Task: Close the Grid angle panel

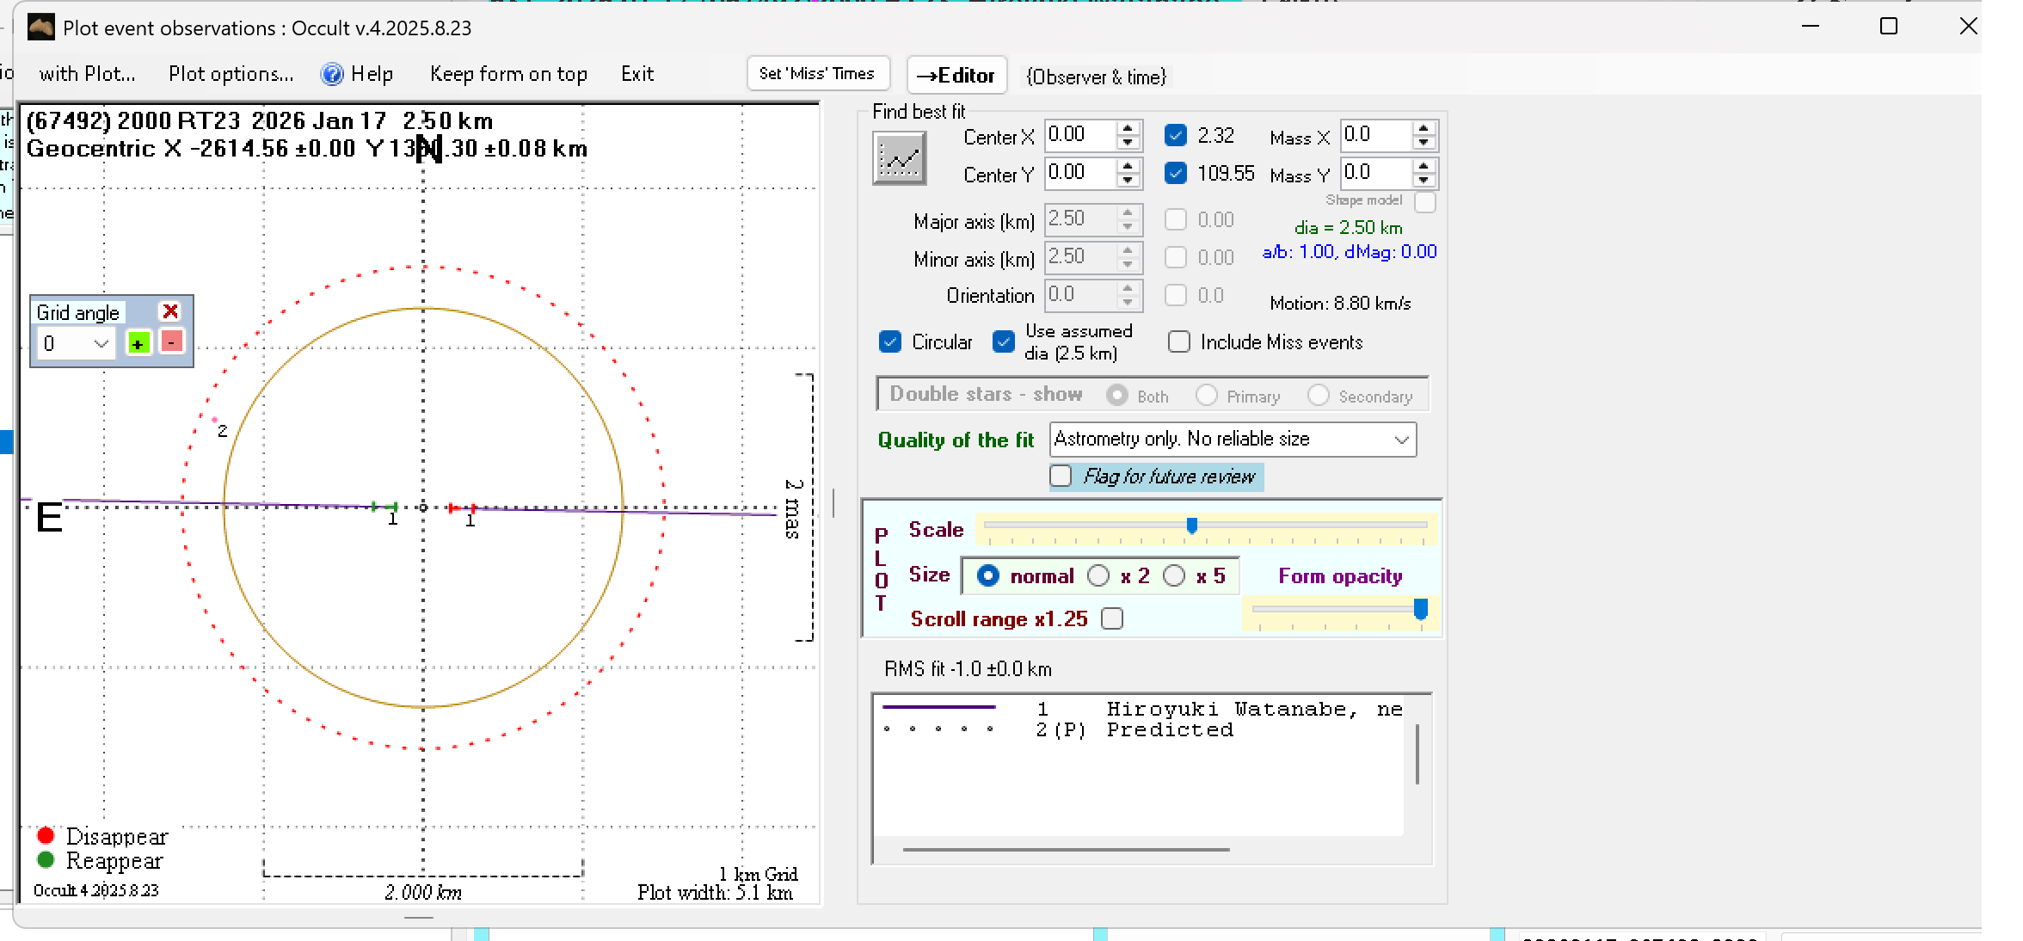Action: [x=170, y=311]
